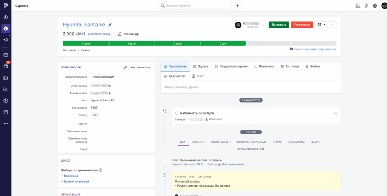Open the Sales Assistant lightbulb icon
387x196 pixels.
[366, 6]
